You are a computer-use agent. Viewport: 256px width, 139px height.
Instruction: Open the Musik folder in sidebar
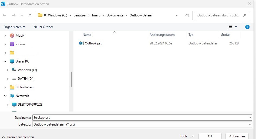pyautogui.click(x=20, y=36)
